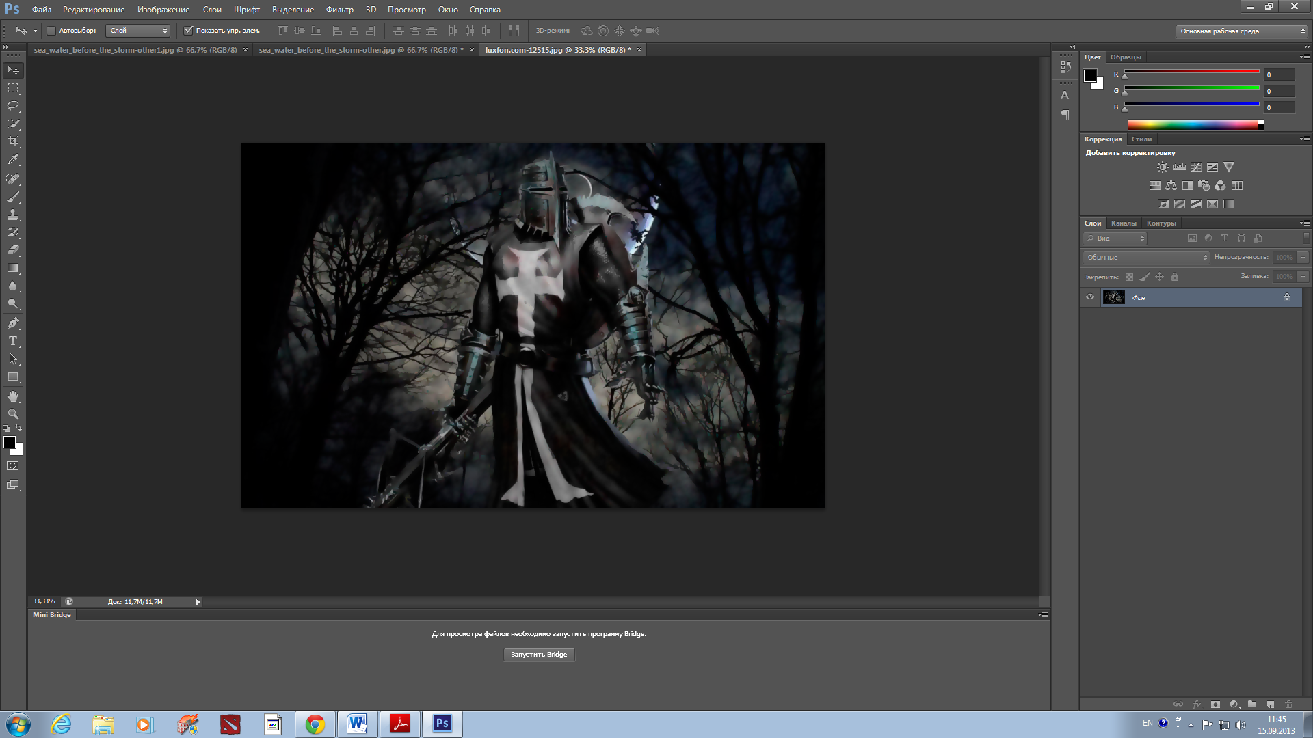Click the color spectrum ramp
Image resolution: width=1313 pixels, height=738 pixels.
click(x=1193, y=124)
